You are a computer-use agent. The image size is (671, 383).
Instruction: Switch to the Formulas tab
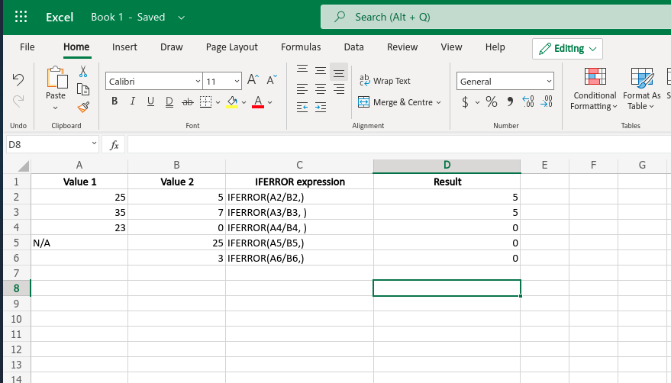pos(301,47)
